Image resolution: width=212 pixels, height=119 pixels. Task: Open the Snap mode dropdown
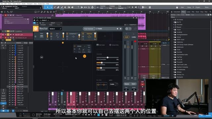pos(122,8)
